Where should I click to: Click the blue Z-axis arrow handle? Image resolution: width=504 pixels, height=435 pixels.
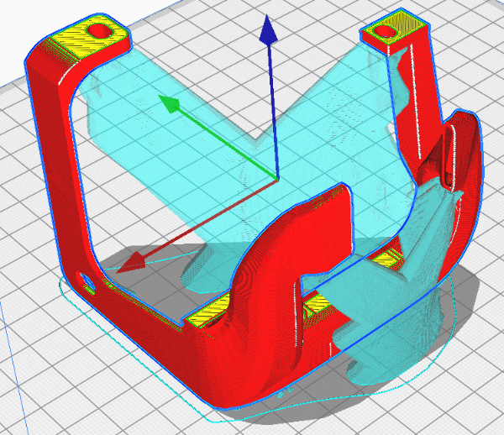click(268, 29)
